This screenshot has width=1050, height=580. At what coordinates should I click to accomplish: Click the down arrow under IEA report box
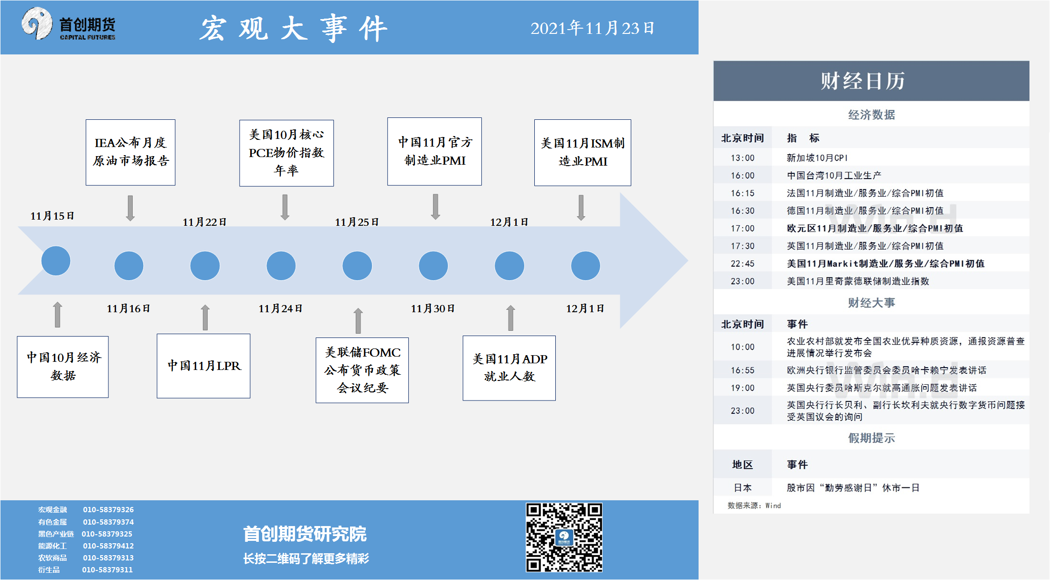tap(130, 208)
